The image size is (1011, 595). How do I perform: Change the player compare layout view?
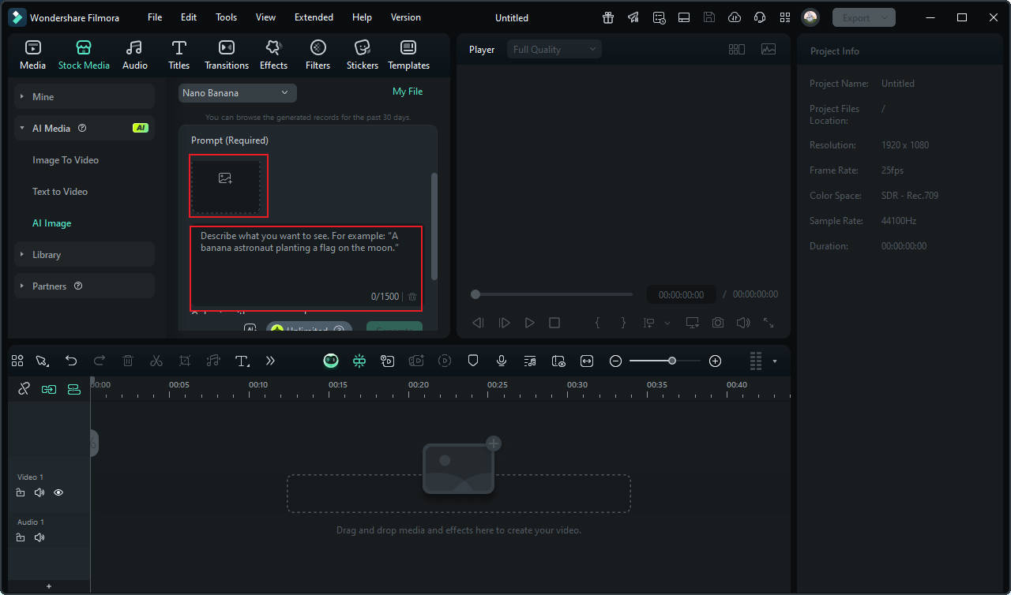(x=737, y=49)
